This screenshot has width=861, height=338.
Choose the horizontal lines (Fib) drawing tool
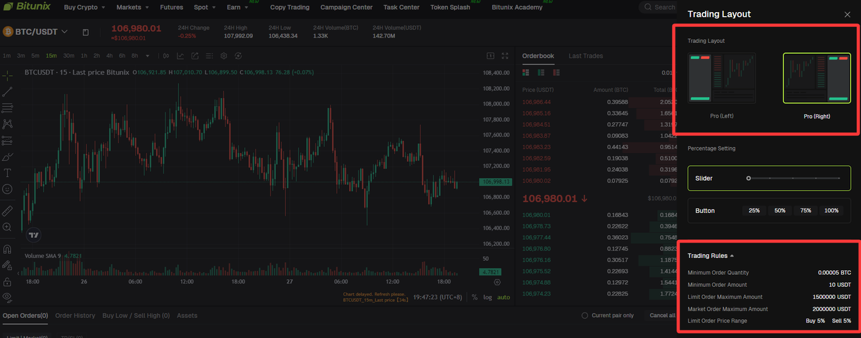(7, 108)
